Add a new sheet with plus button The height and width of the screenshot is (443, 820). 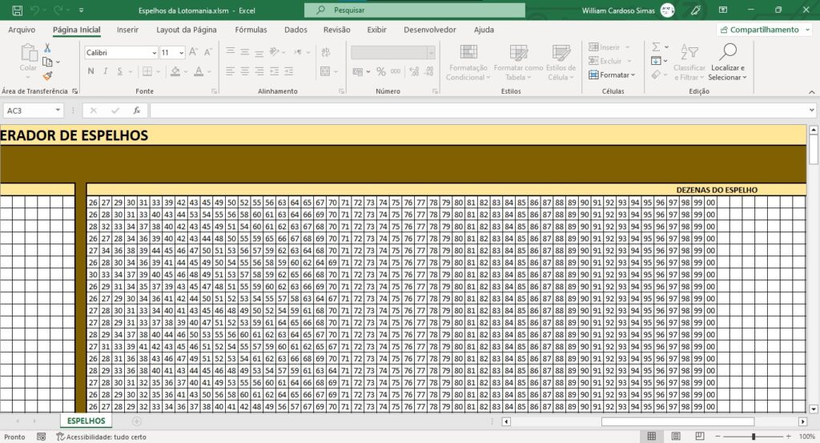136,421
